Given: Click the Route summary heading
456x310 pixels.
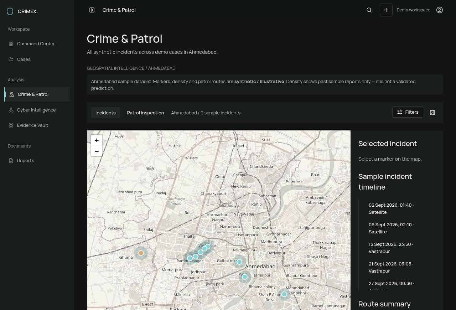Looking at the screenshot, I should pyautogui.click(x=384, y=304).
